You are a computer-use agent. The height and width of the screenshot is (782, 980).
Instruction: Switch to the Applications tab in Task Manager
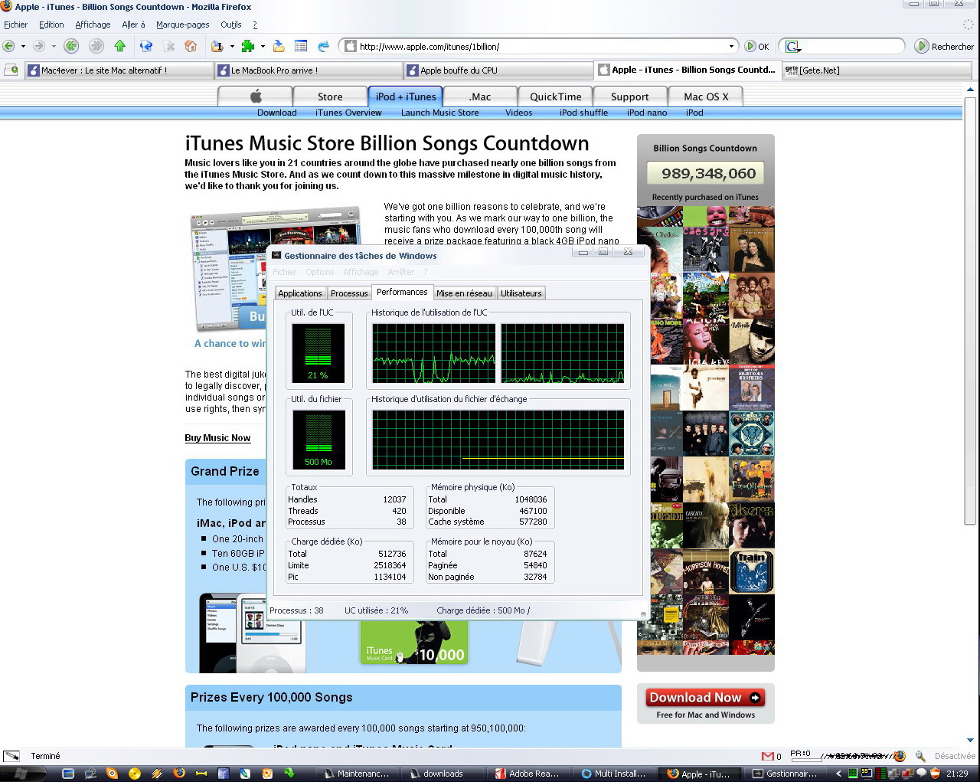coord(300,293)
